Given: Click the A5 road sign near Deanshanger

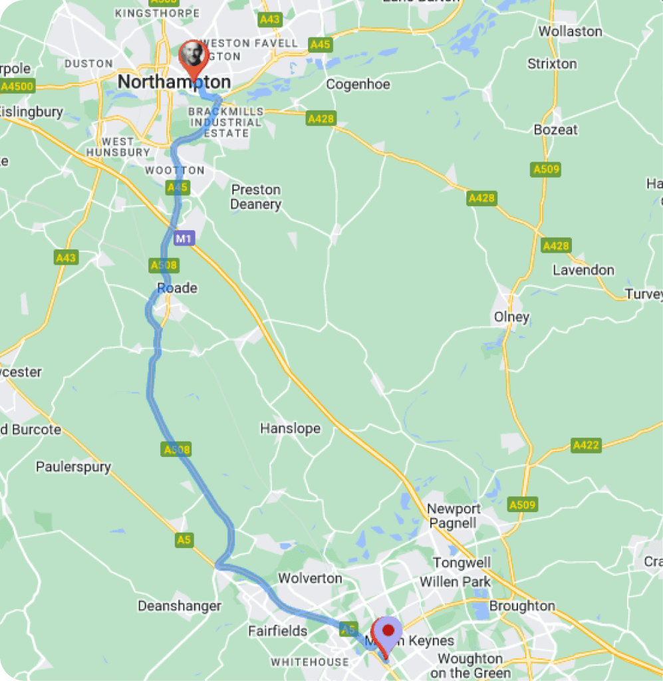Looking at the screenshot, I should [x=184, y=540].
